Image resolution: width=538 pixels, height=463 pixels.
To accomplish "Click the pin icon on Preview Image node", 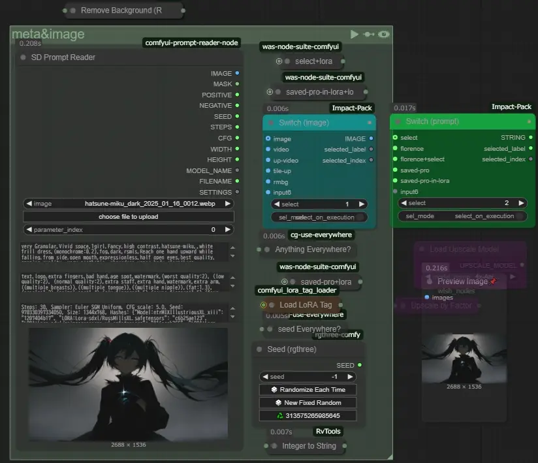I will (493, 281).
